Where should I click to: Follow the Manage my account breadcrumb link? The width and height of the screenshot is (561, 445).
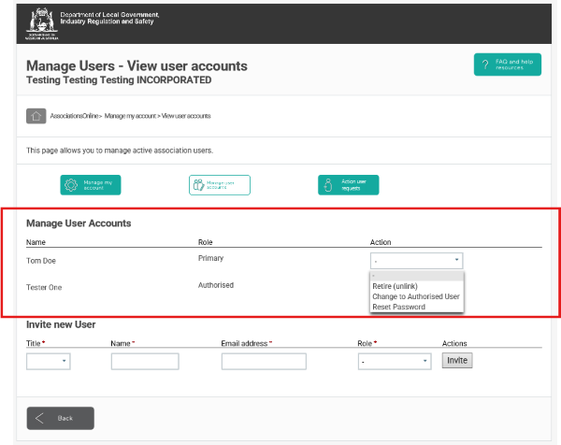point(130,116)
